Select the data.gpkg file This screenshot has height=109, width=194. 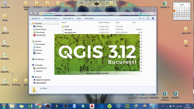pos(68,29)
